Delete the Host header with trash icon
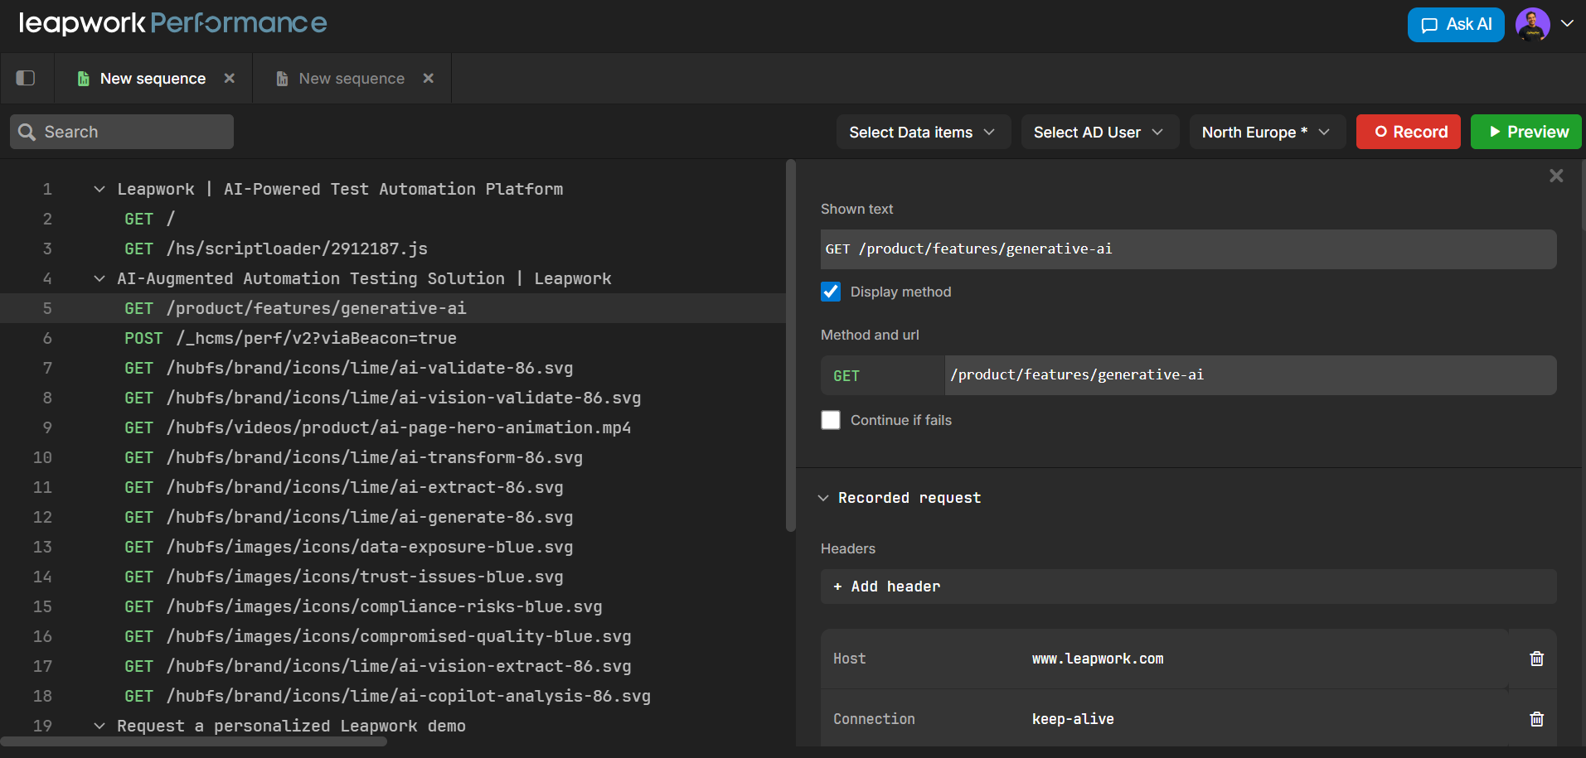 (x=1536, y=659)
